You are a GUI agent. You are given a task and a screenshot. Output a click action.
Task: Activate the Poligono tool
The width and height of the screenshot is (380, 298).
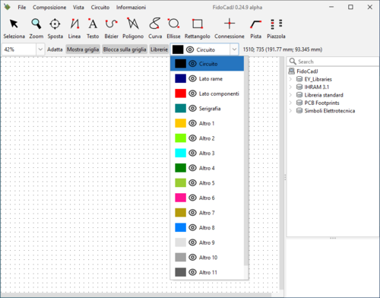(x=133, y=28)
